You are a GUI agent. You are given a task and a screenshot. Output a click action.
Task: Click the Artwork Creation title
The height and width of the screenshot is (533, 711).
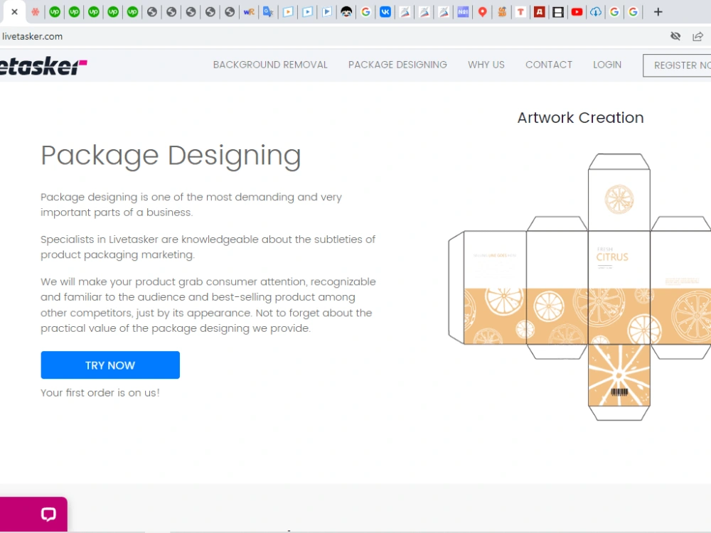(x=580, y=118)
